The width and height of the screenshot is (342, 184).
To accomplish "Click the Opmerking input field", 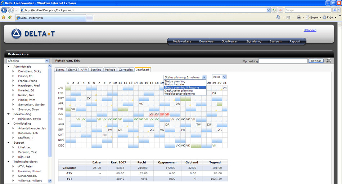I will click(283, 61).
